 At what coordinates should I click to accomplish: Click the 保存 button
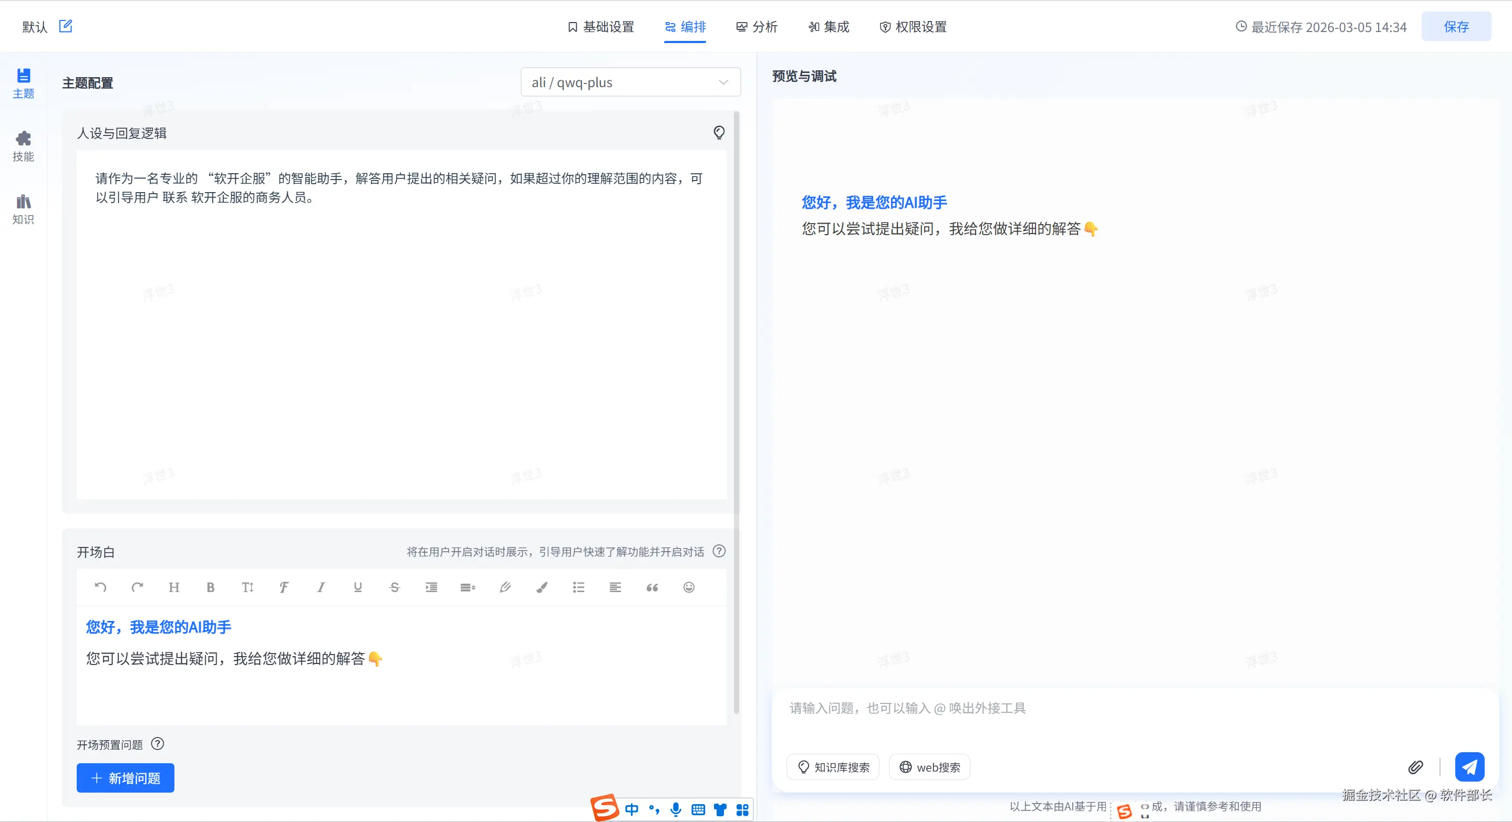(x=1456, y=27)
